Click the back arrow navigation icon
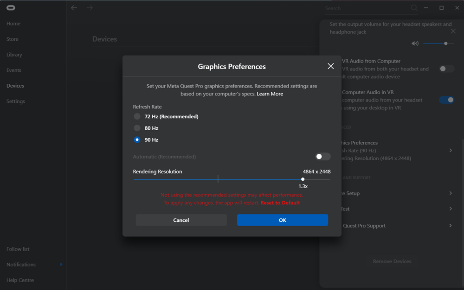This screenshot has height=290, width=464. pos(74,8)
